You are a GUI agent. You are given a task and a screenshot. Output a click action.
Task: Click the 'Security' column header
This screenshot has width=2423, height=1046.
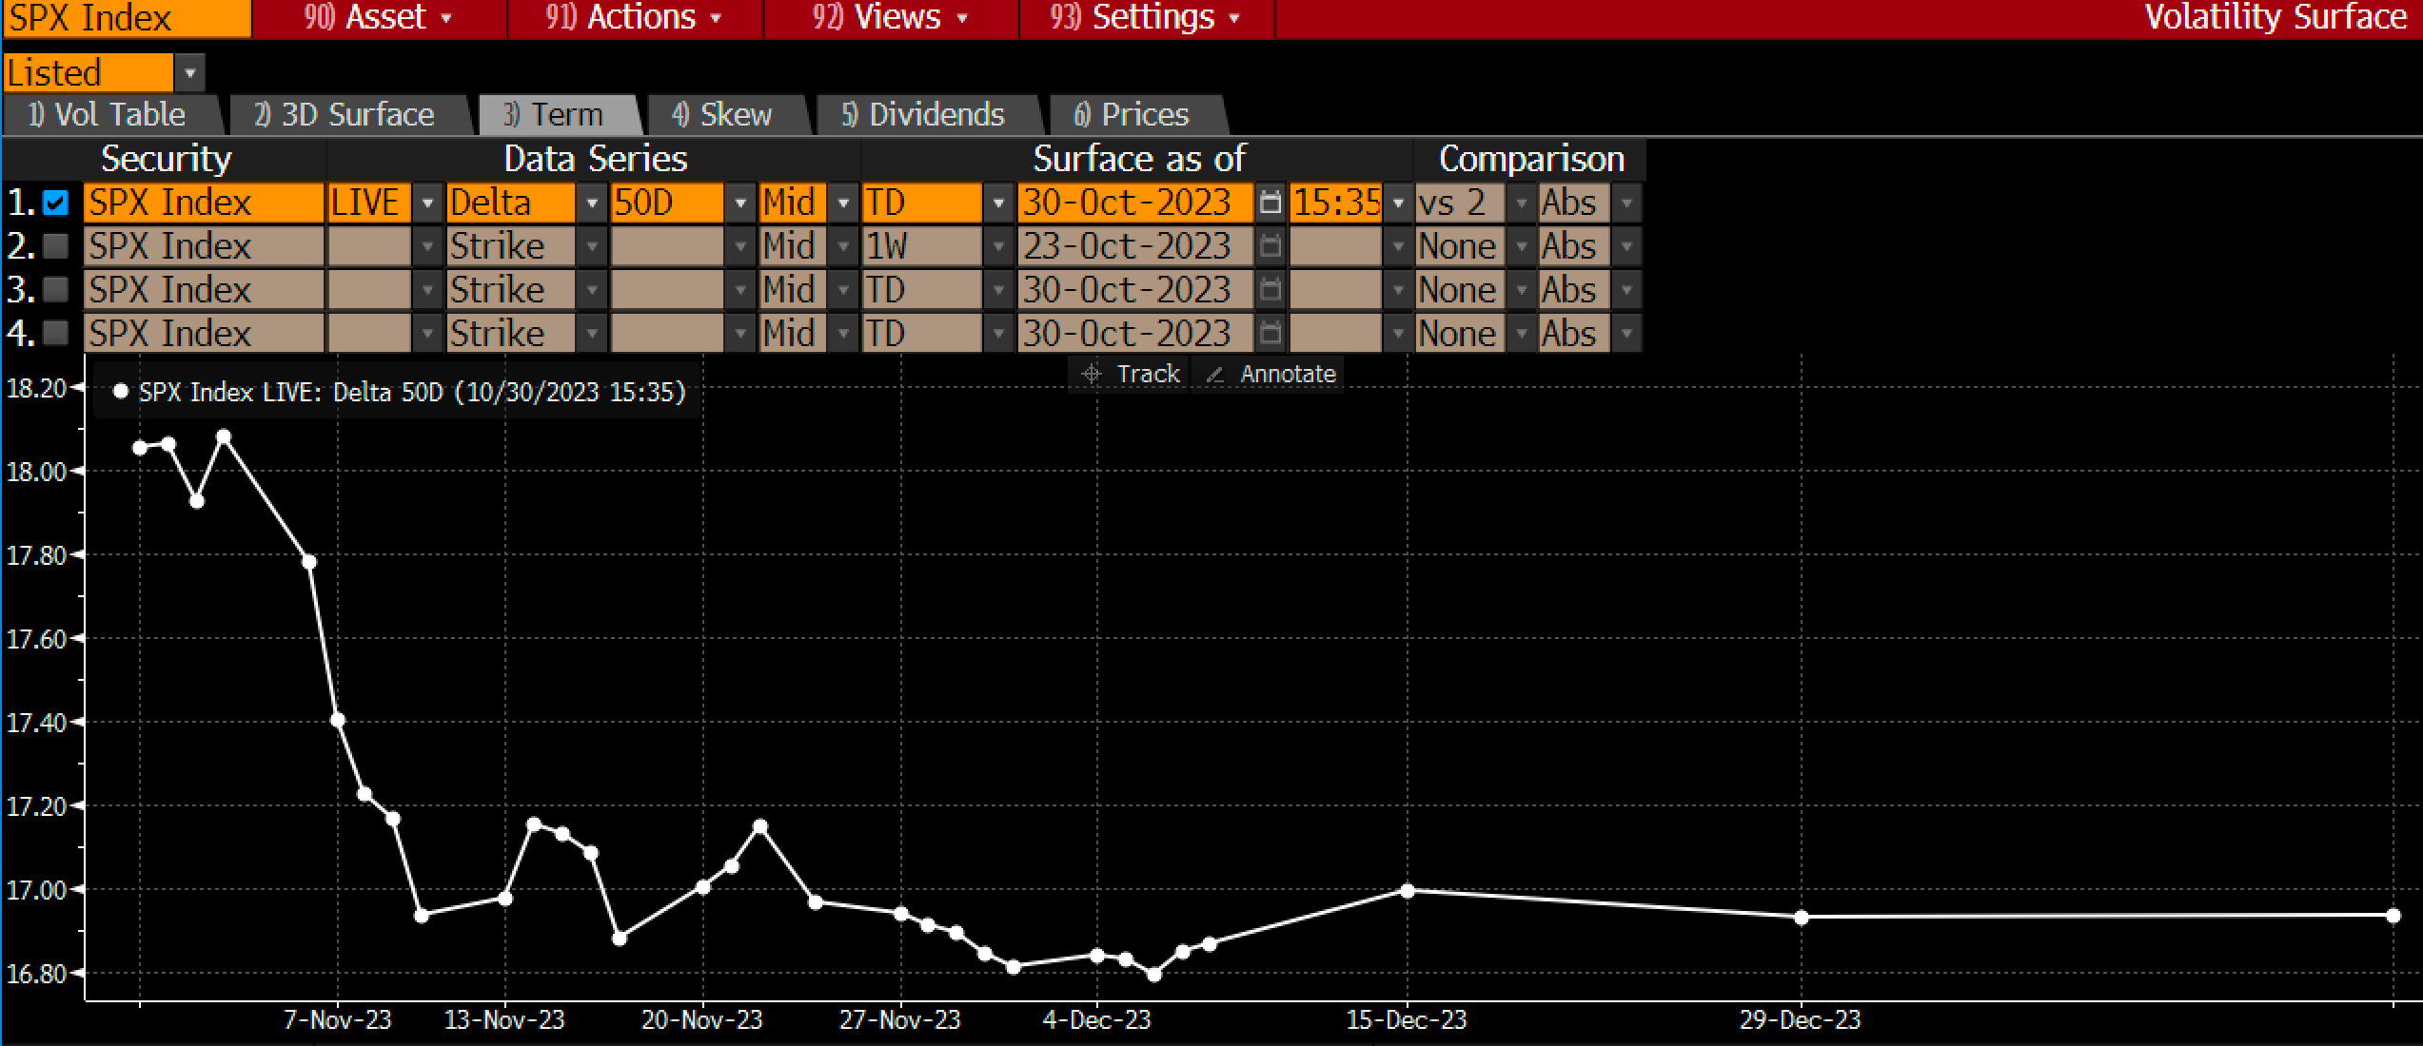(166, 159)
